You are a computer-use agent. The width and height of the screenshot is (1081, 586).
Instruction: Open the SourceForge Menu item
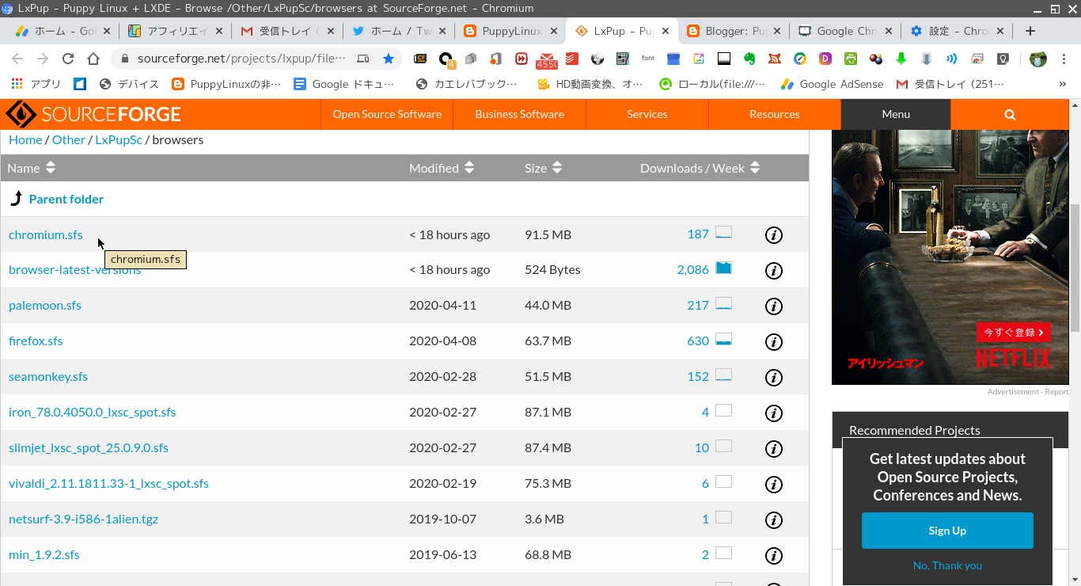pyautogui.click(x=896, y=114)
